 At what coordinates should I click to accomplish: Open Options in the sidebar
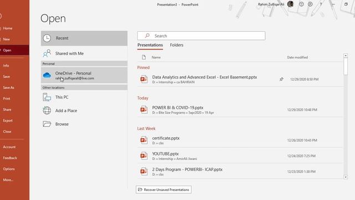(x=9, y=169)
